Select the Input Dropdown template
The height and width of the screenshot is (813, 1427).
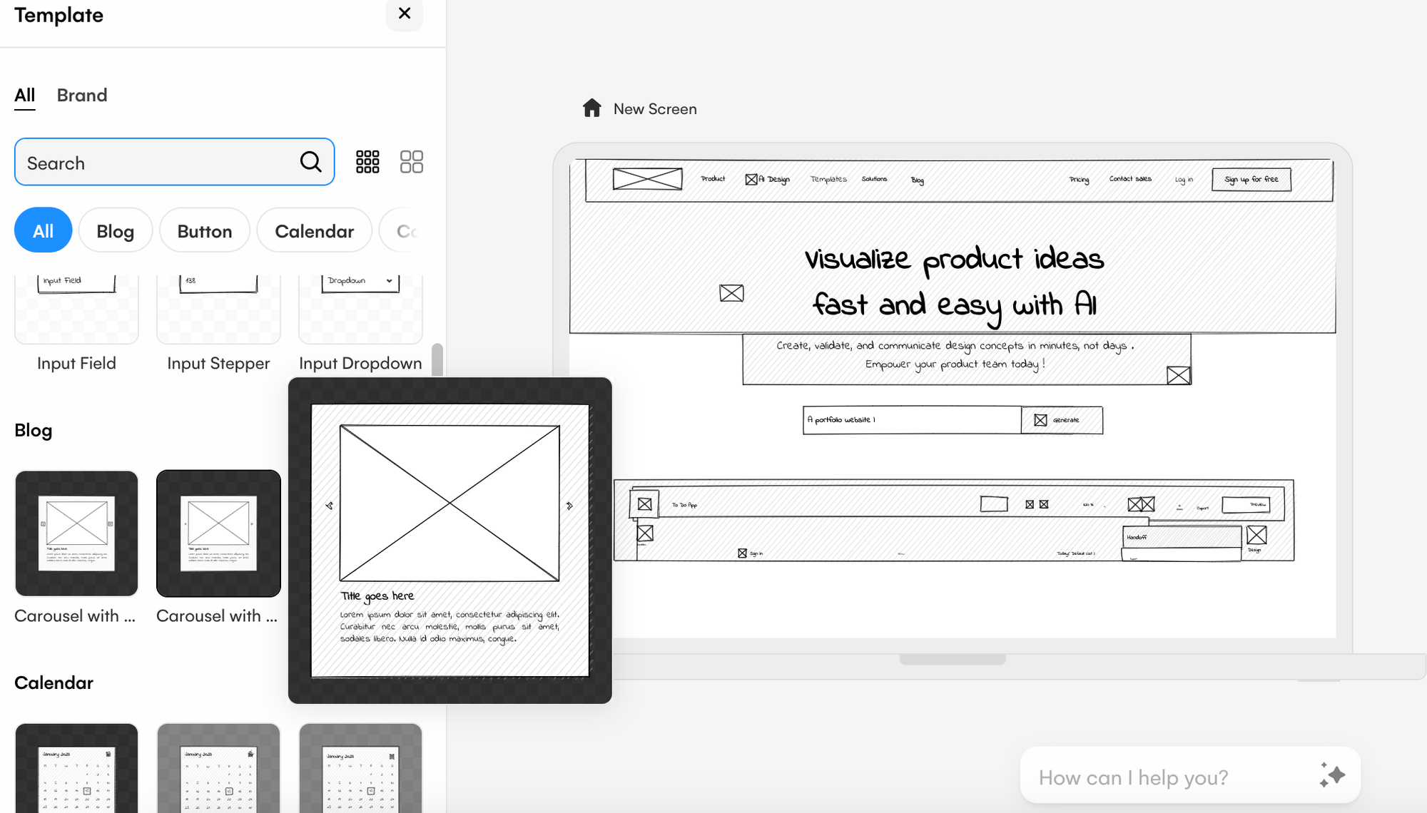pyautogui.click(x=360, y=314)
